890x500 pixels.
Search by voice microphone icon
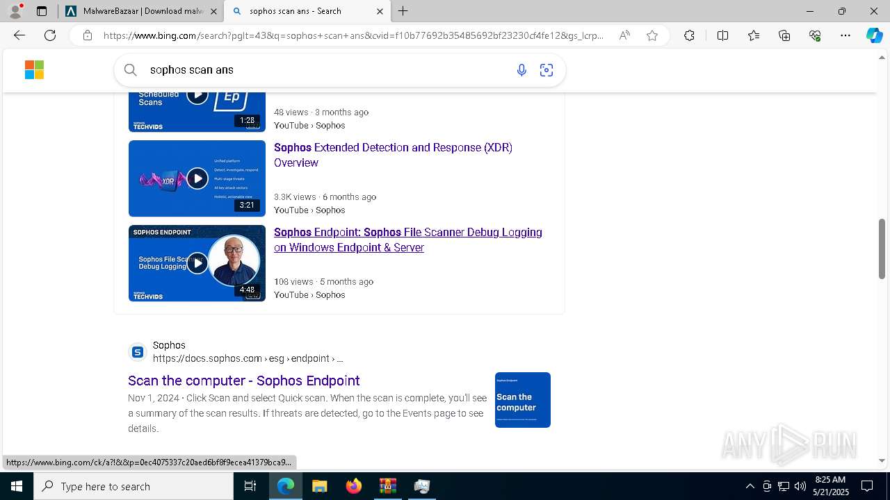point(521,69)
